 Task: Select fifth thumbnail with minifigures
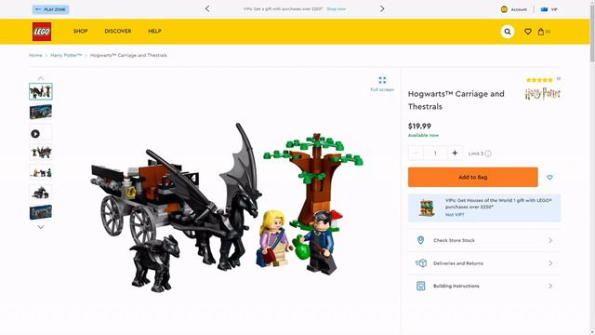pos(41,172)
